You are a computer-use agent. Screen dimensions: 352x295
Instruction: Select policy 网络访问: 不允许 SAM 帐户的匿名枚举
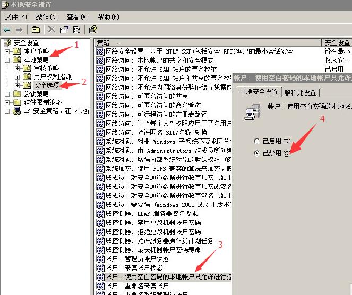(x=161, y=70)
